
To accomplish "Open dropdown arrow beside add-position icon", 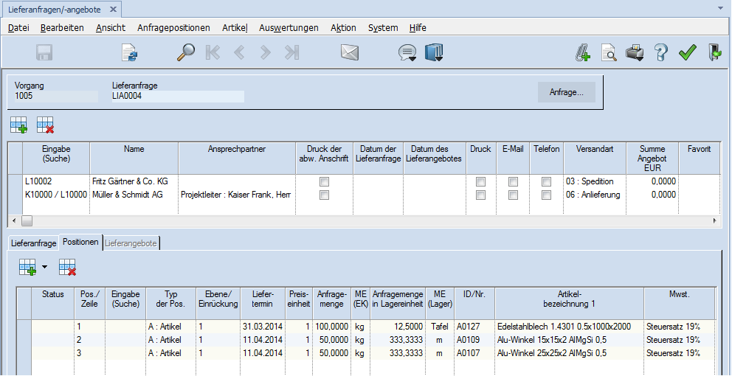I will click(x=44, y=268).
